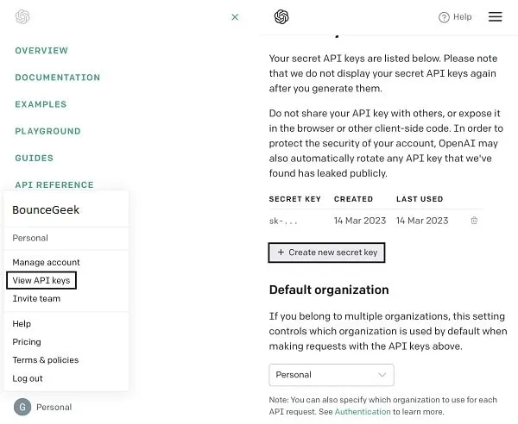Open the Overview navigation item
The height and width of the screenshot is (424, 518).
(41, 51)
